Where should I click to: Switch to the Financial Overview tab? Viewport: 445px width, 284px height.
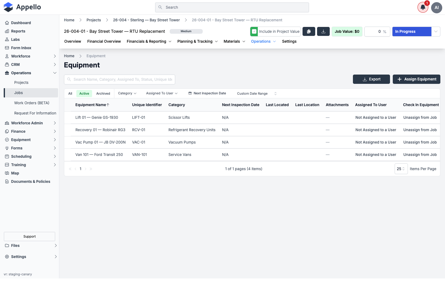[x=104, y=41]
